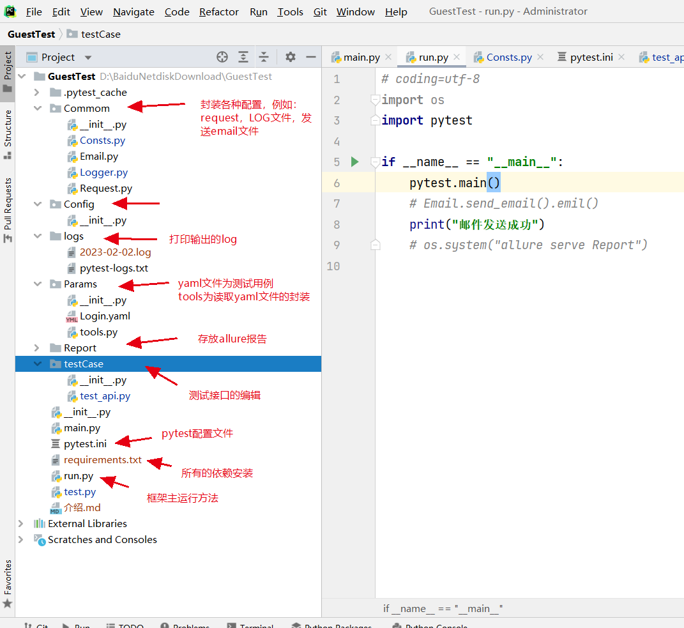Click GuestTest in the breadcrumb bar
684x628 pixels.
[x=31, y=34]
